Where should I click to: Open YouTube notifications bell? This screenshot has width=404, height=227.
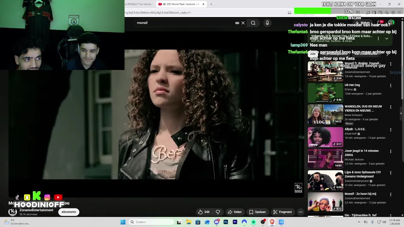pos(380,23)
